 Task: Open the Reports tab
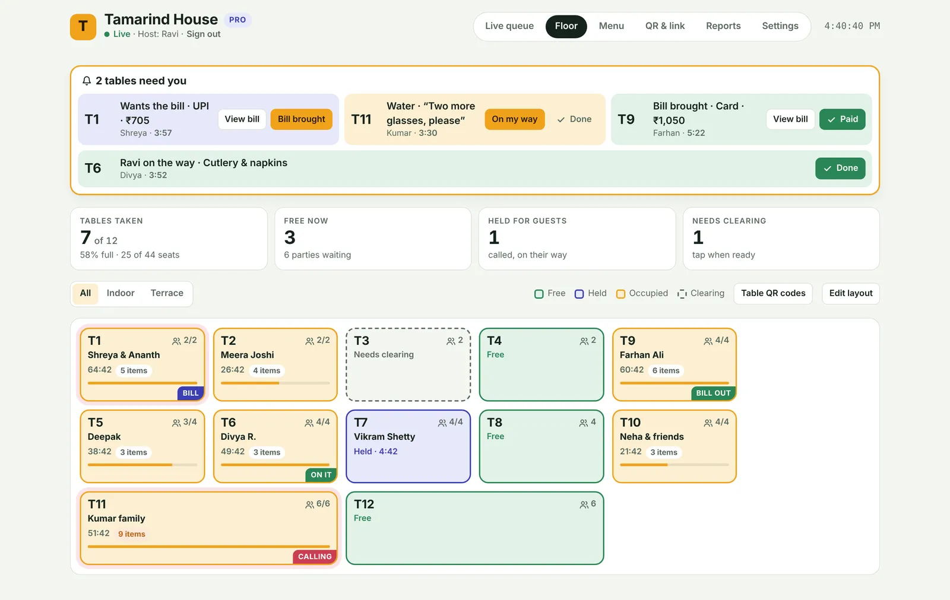click(723, 26)
